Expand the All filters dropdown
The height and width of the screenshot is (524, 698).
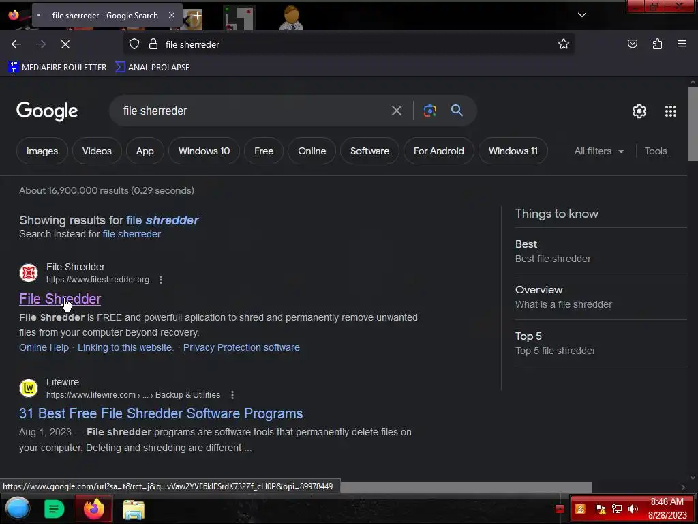(598, 151)
